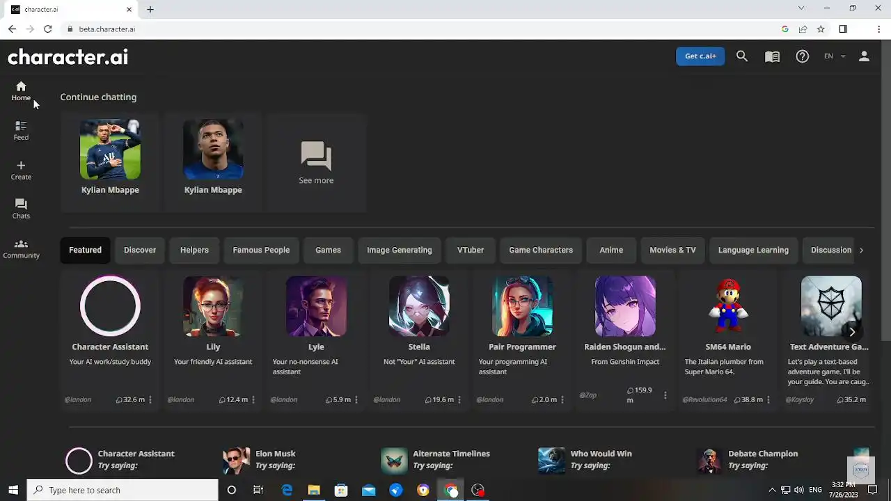
Task: Open the Community sidebar item
Action: tap(21, 249)
